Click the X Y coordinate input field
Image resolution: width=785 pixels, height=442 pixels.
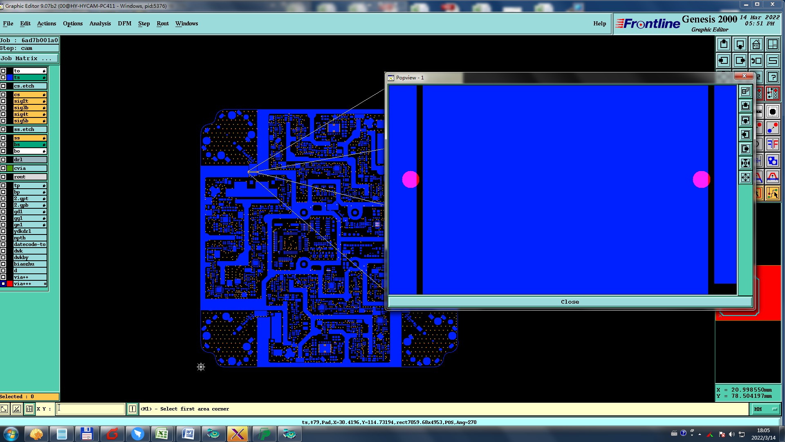pyautogui.click(x=90, y=408)
